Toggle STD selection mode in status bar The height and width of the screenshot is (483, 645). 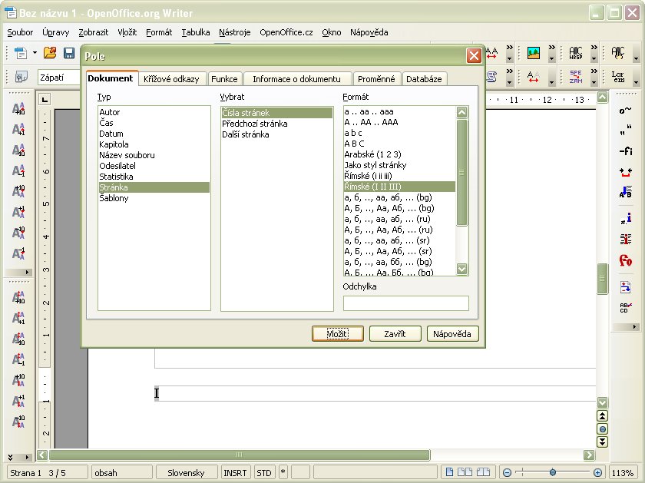point(264,473)
